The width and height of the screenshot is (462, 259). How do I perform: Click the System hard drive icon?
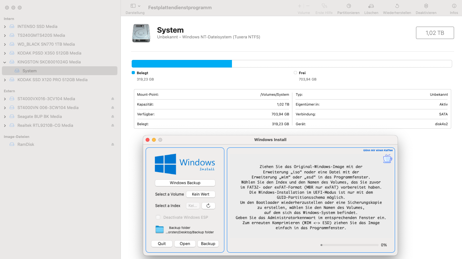pos(142,33)
